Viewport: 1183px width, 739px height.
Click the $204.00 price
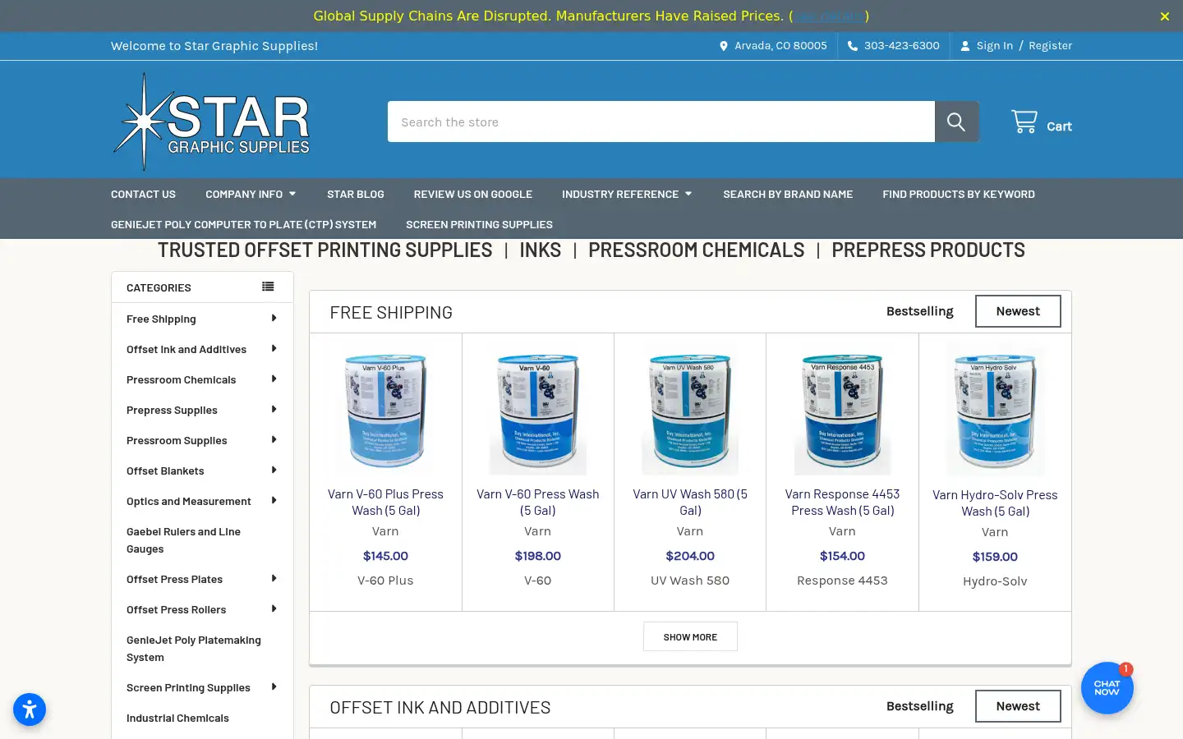[690, 556]
